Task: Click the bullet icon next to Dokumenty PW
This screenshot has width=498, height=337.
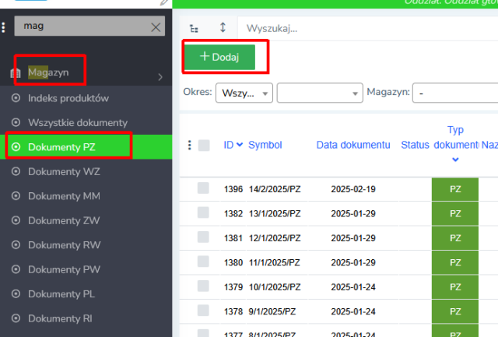Action: click(16, 269)
